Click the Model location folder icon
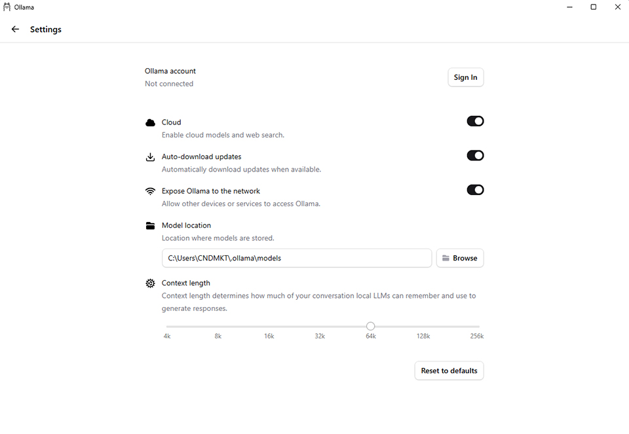Image resolution: width=629 pixels, height=434 pixels. pyautogui.click(x=150, y=226)
